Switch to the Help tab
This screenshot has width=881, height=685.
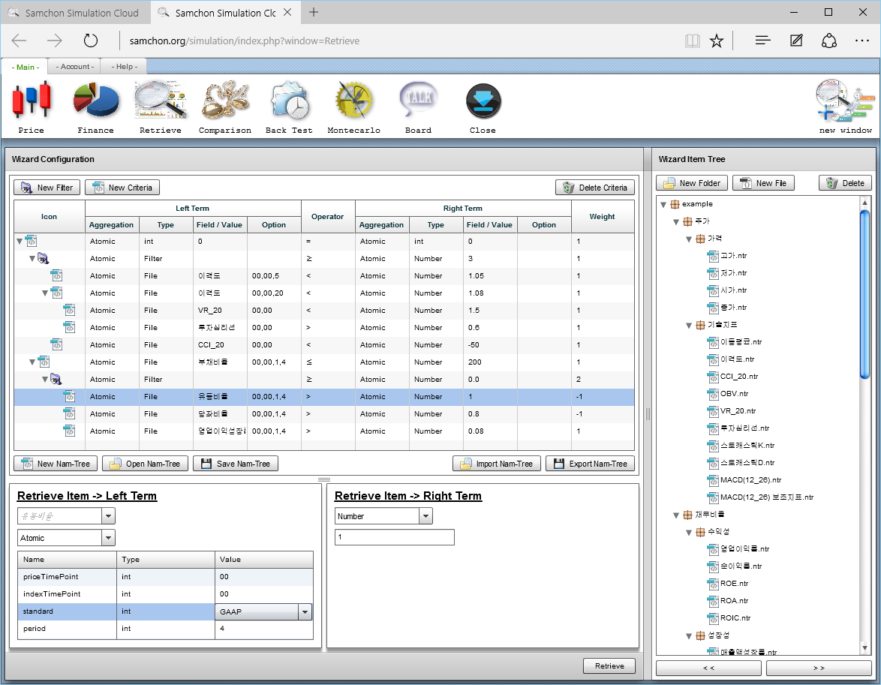click(124, 67)
